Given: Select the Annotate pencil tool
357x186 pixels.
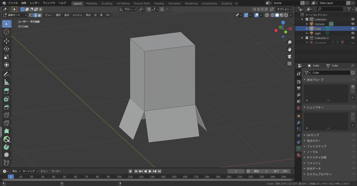Looking at the screenshot, I should 7,74.
